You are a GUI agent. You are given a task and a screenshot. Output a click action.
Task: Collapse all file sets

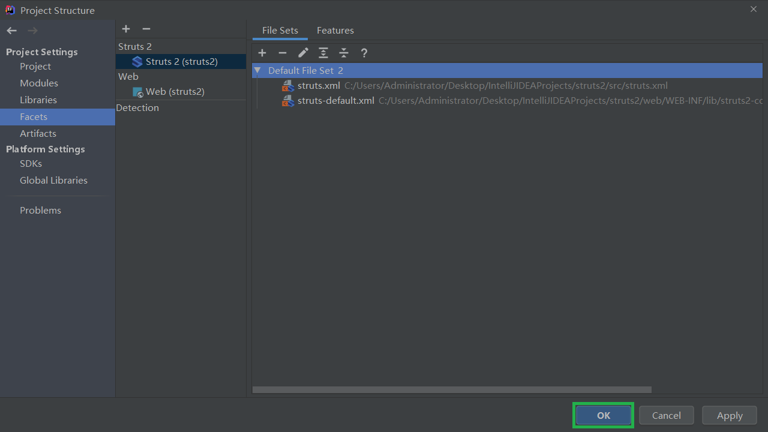tap(344, 53)
